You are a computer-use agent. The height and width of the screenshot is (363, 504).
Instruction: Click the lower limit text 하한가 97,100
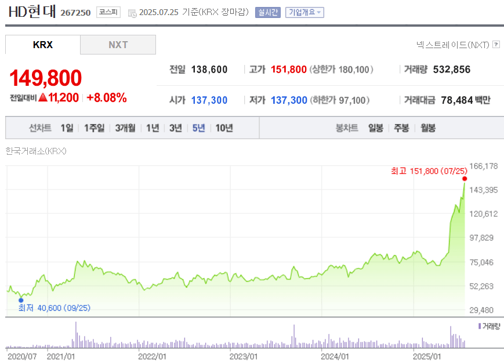pyautogui.click(x=340, y=100)
